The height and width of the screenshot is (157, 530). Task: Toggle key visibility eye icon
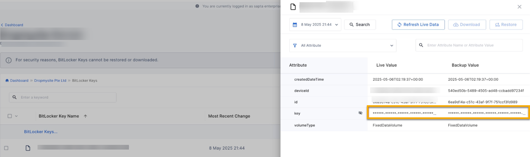click(360, 113)
